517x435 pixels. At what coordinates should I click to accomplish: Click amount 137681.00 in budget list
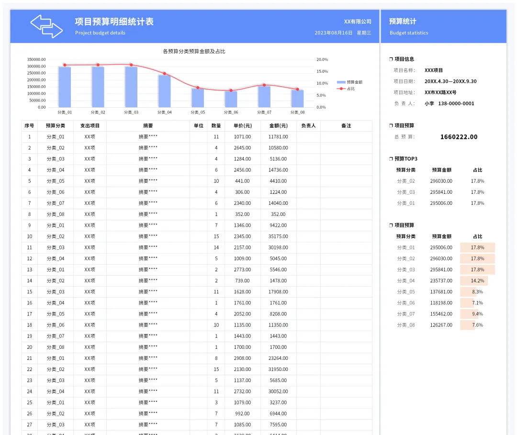441,291
